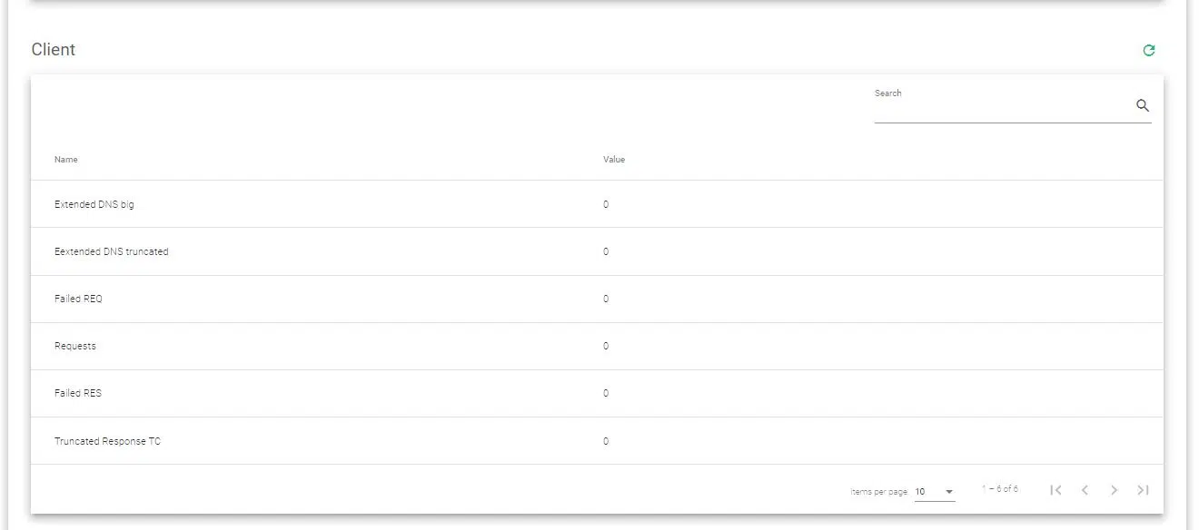
Task: Select the Extended DNS big row
Action: pos(94,205)
